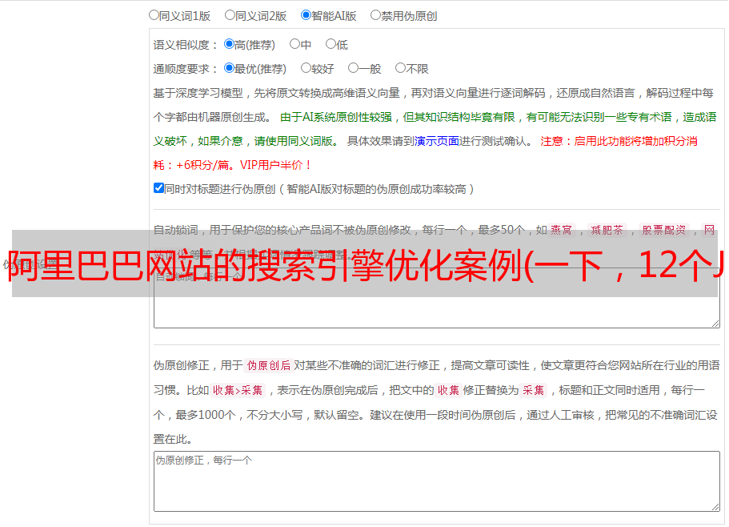Click the 伪原创后 highlighted tag
This screenshot has height=527, width=729.
[x=269, y=365]
